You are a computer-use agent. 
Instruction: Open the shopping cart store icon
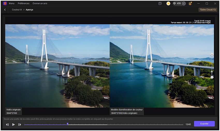point(168,4)
